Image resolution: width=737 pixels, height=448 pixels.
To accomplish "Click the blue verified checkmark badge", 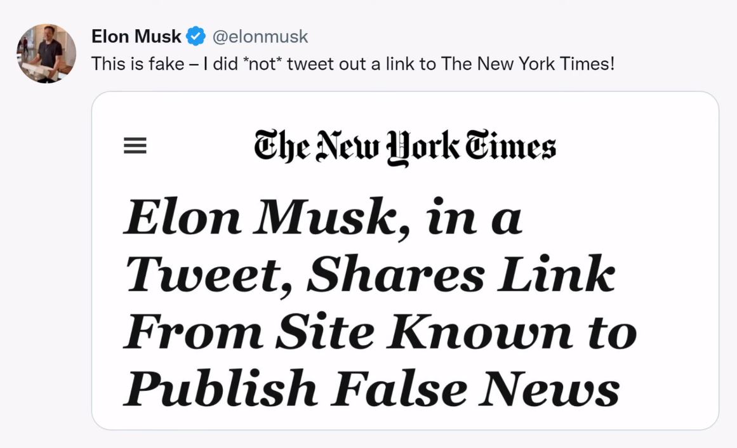I will click(x=196, y=36).
